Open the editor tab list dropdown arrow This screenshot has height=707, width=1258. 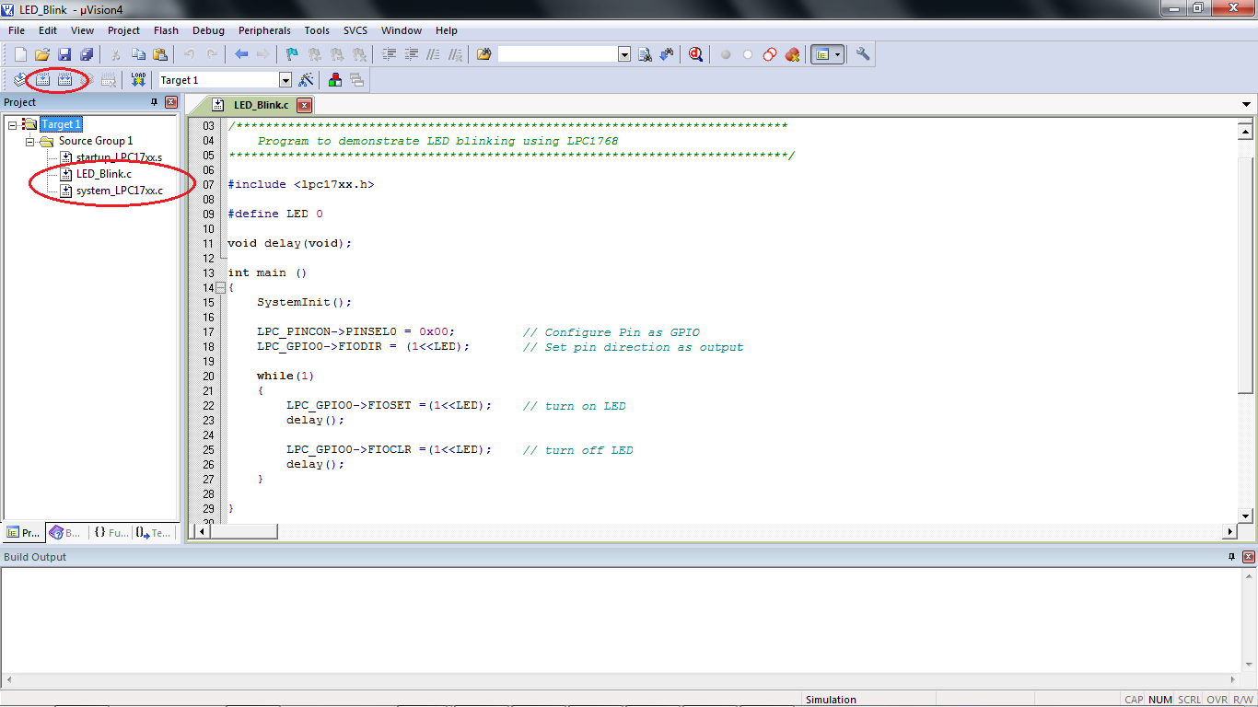1246,105
